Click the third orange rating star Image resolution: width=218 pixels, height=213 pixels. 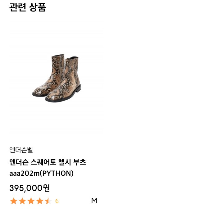point(31,201)
